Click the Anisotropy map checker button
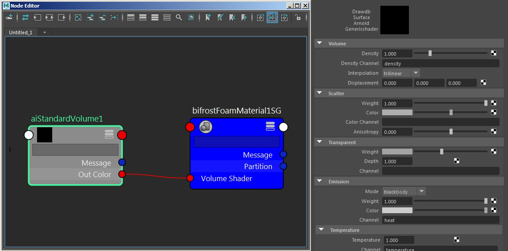The height and width of the screenshot is (251, 508). coord(493,131)
